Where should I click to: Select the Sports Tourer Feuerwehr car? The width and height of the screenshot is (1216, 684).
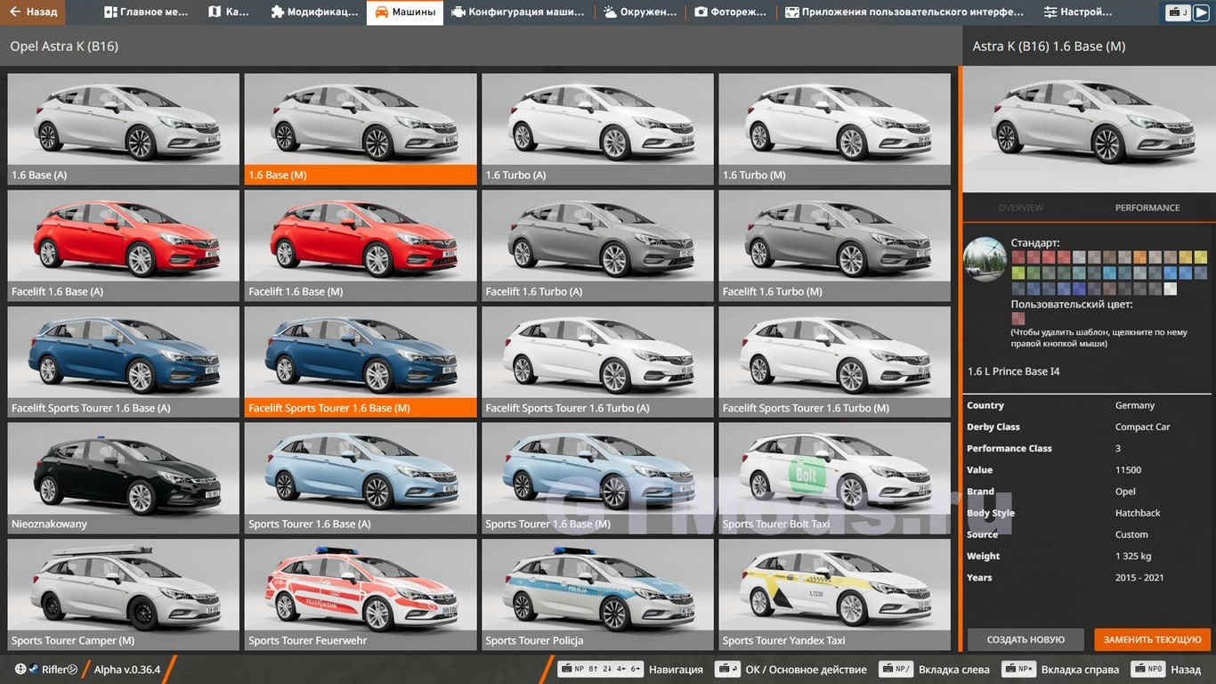(x=361, y=595)
